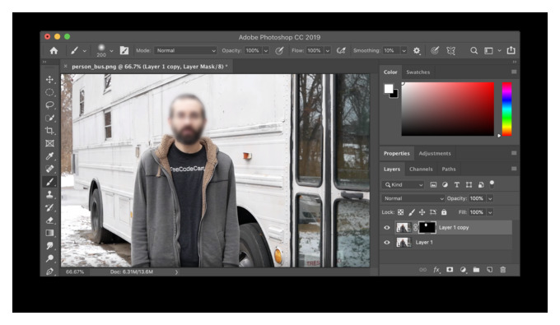Toggle lock all padlock
The height and width of the screenshot is (325, 560).
(444, 212)
